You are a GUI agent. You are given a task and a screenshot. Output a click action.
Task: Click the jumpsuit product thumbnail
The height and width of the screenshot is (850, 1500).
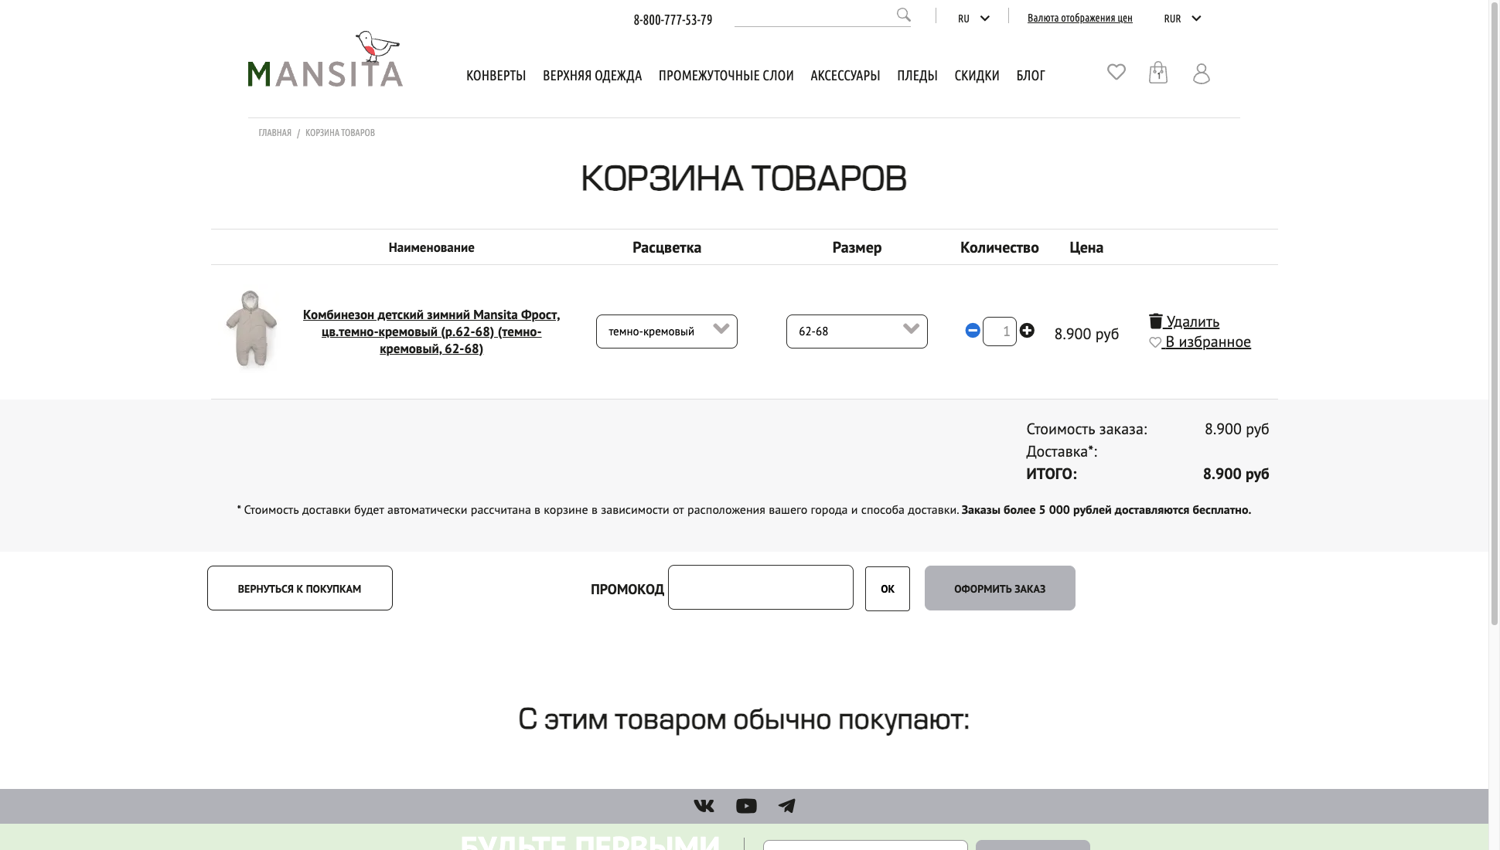(251, 328)
